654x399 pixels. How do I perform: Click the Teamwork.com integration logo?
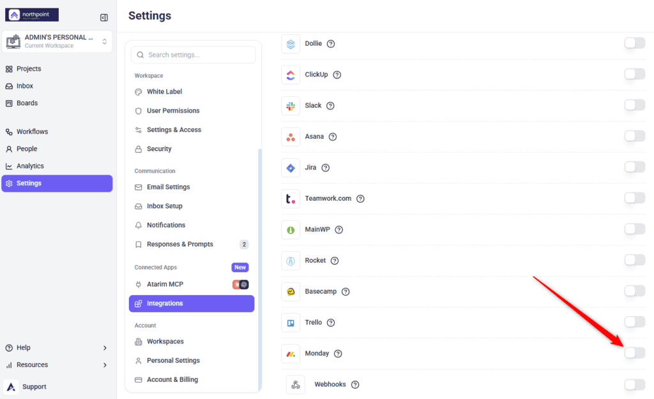pyautogui.click(x=291, y=199)
